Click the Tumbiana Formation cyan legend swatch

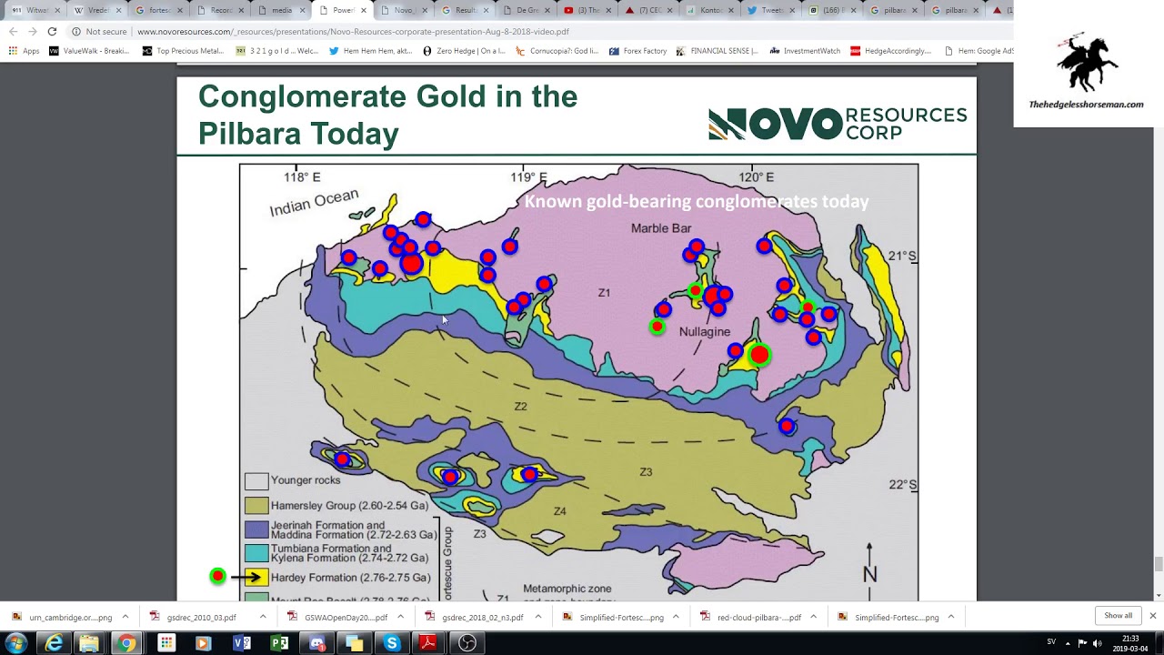click(x=256, y=553)
